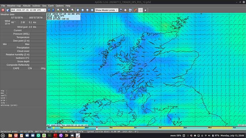The height and width of the screenshot is (138, 246).
Task: Click the white dot icon at toolbar end
Action: [145, 10]
